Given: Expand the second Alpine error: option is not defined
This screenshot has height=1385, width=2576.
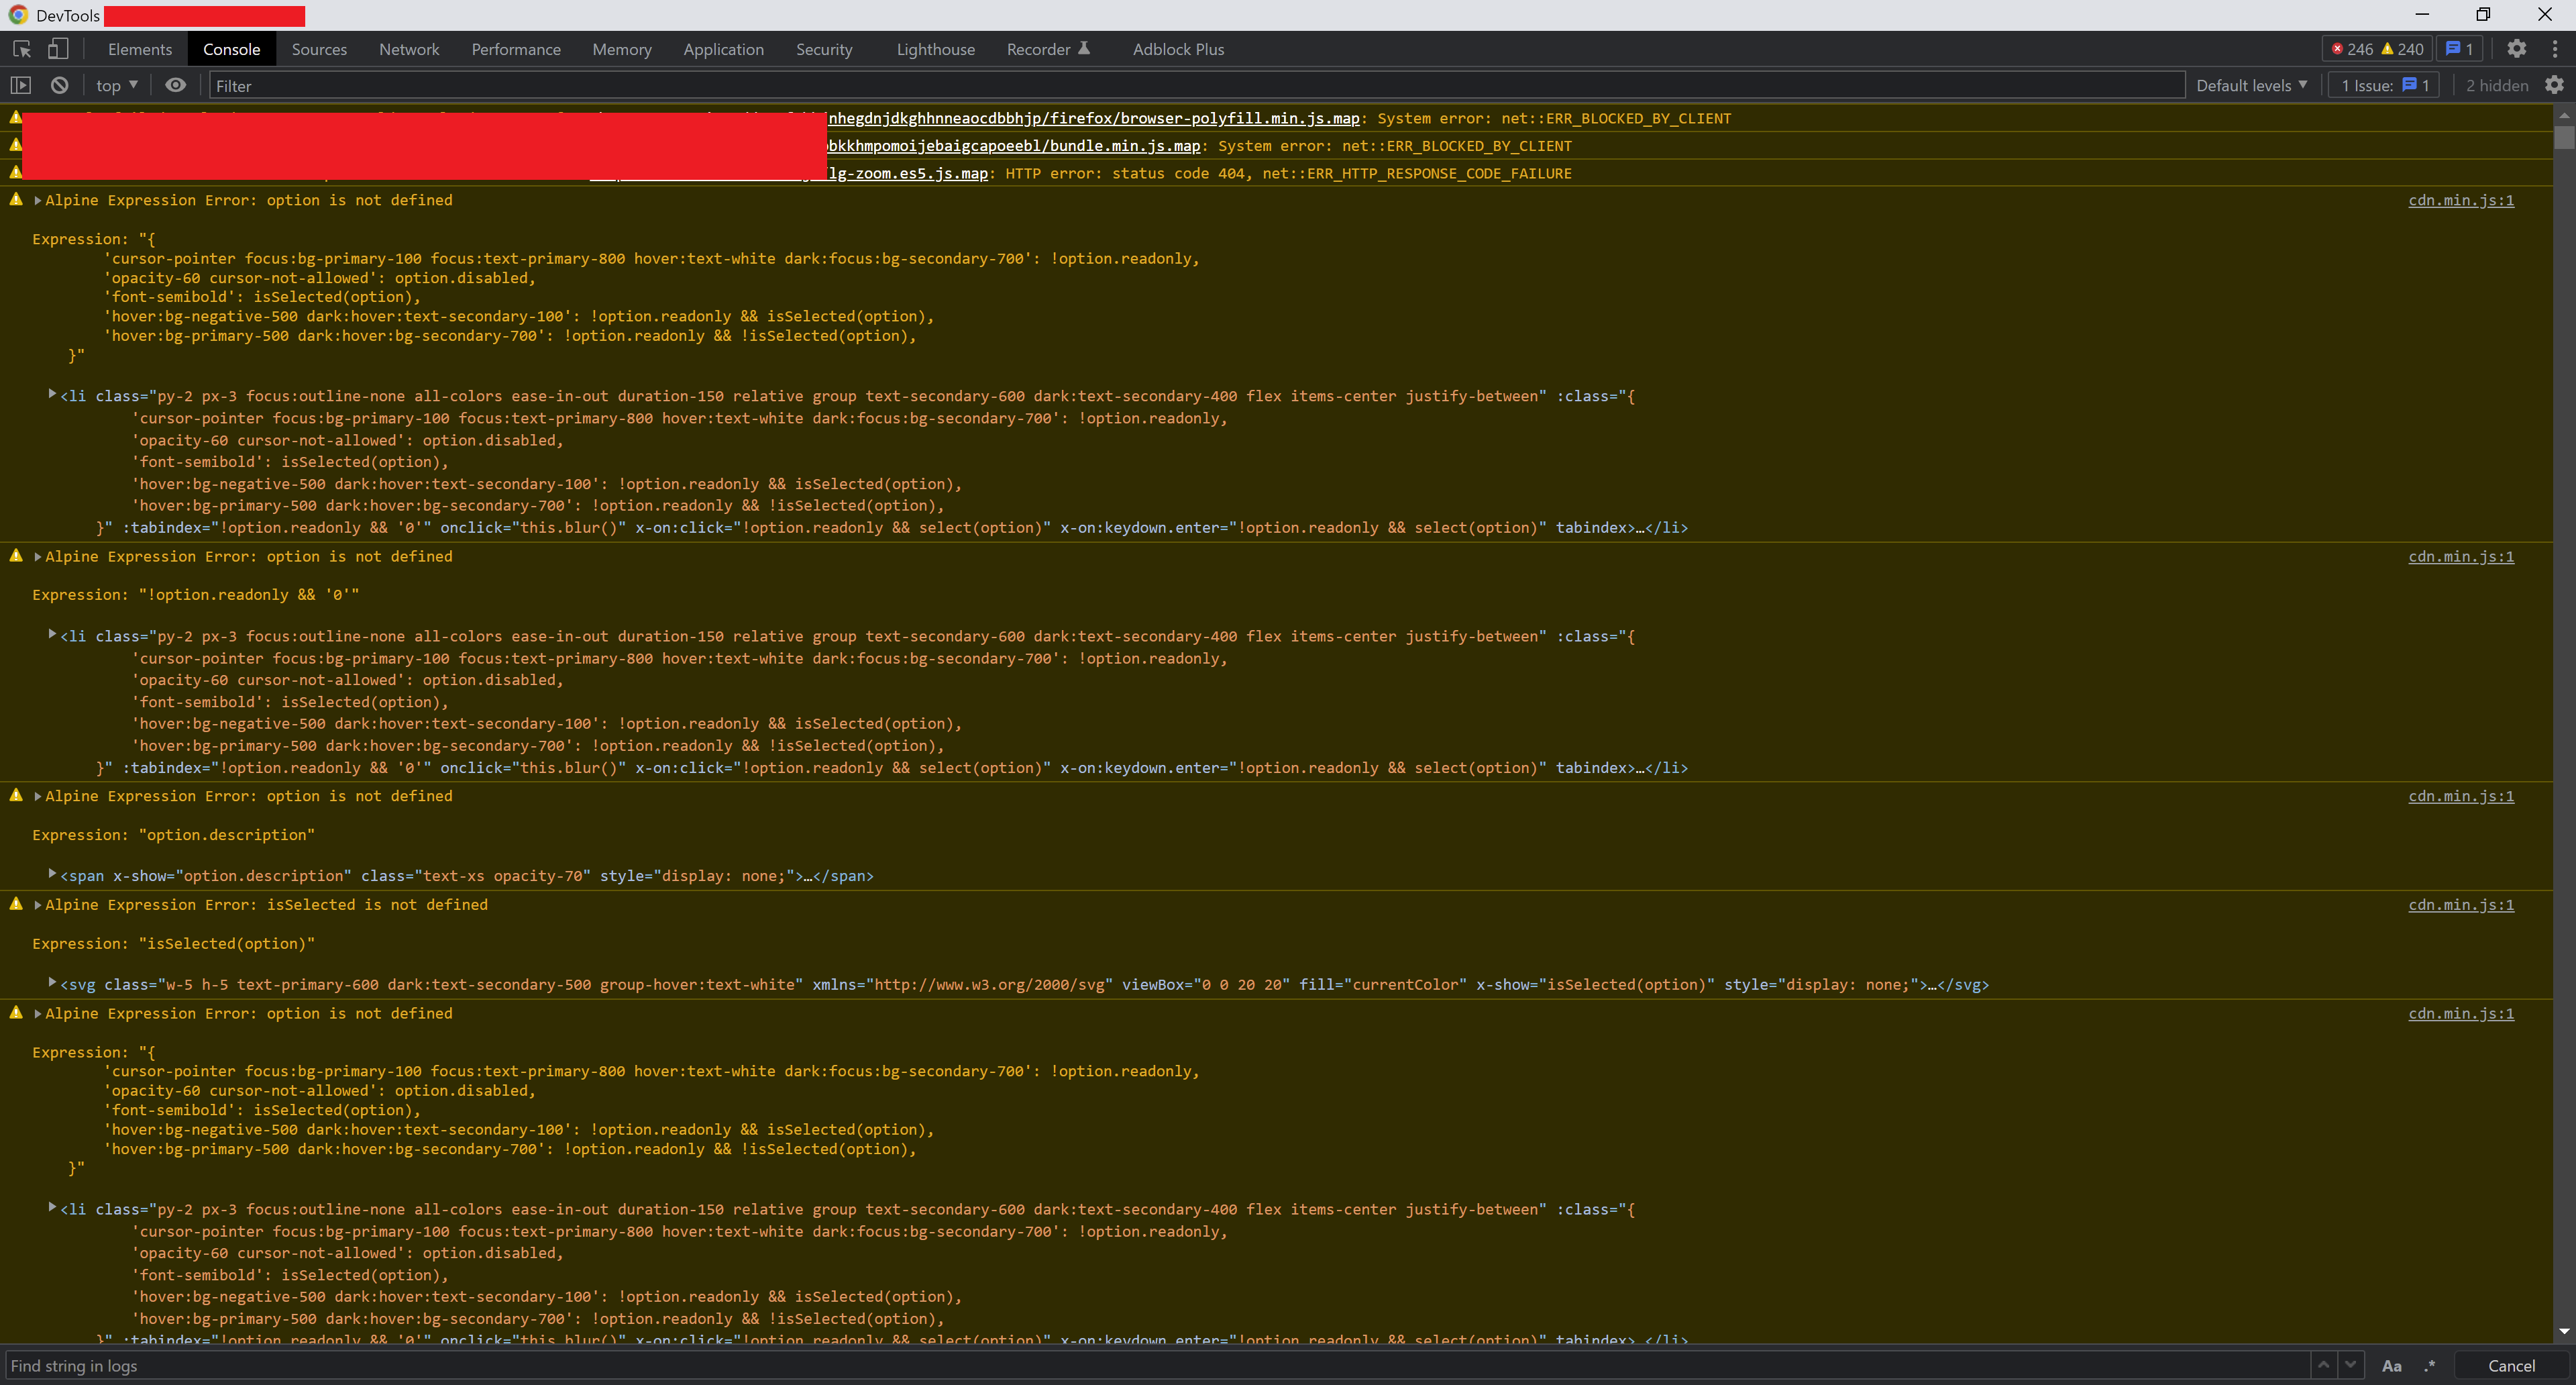Looking at the screenshot, I should 38,557.
